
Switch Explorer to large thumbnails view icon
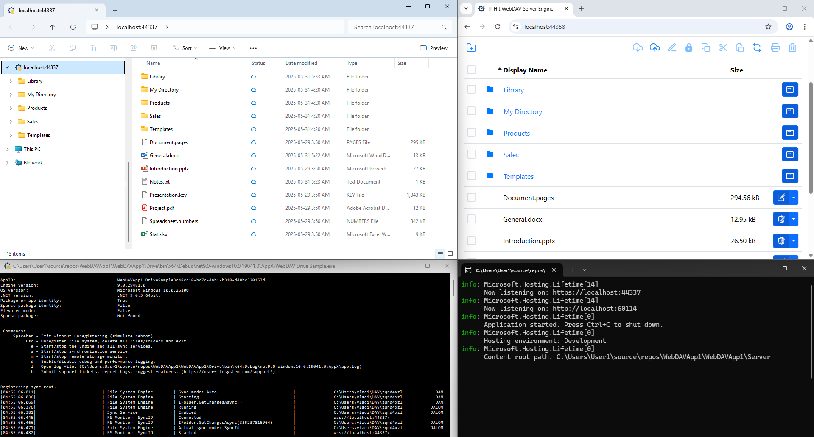(x=450, y=254)
